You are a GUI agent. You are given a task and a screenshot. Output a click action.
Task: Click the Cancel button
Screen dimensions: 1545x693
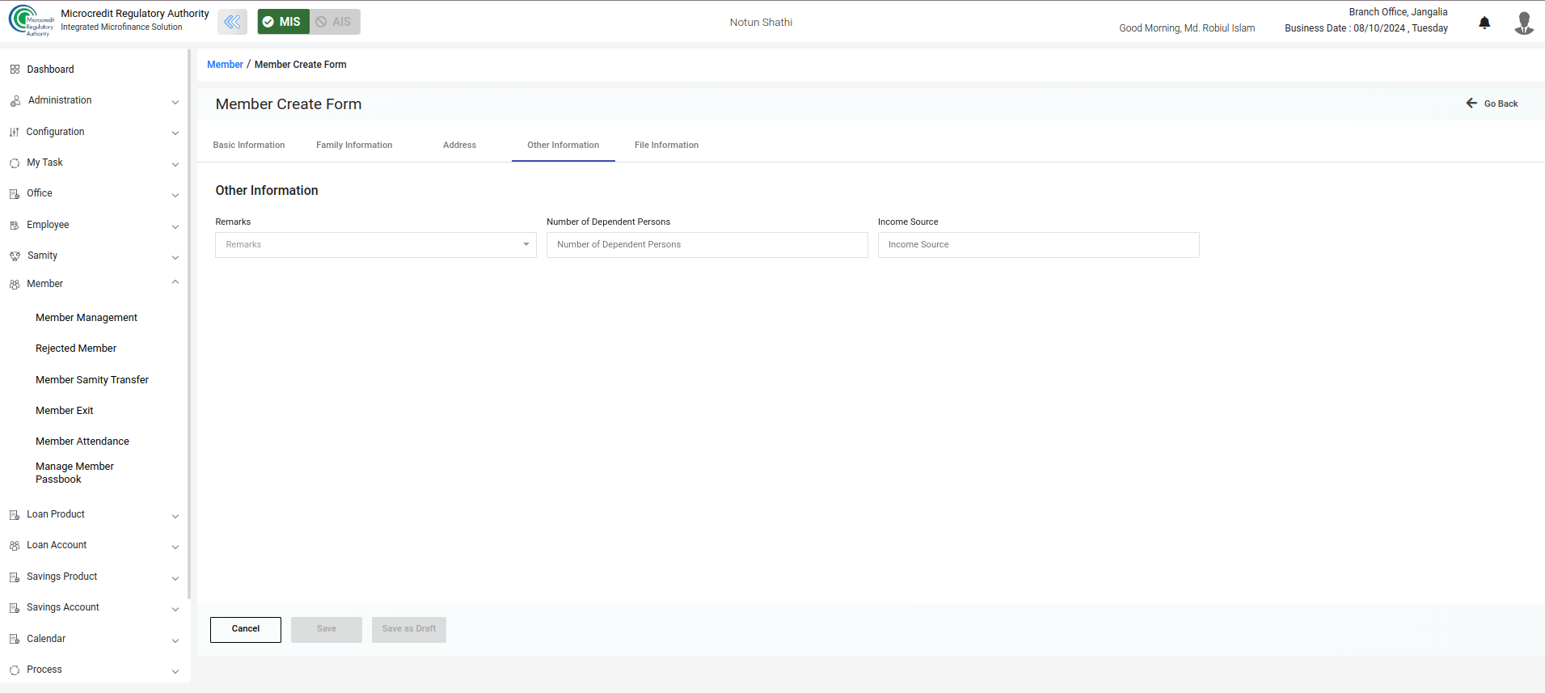tap(246, 630)
